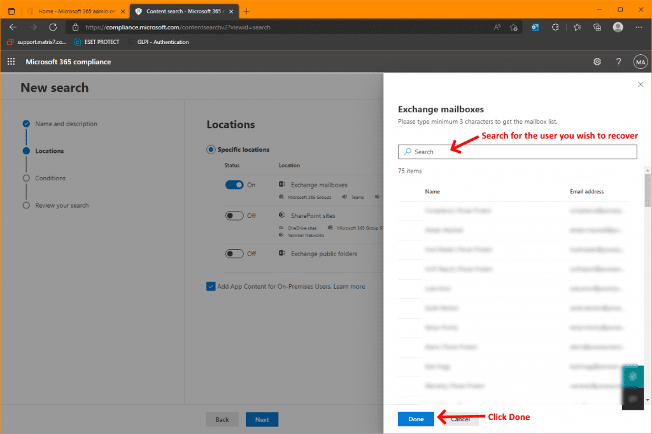Turn off the Exchange mailboxes toggle
652x434 pixels.
(234, 185)
